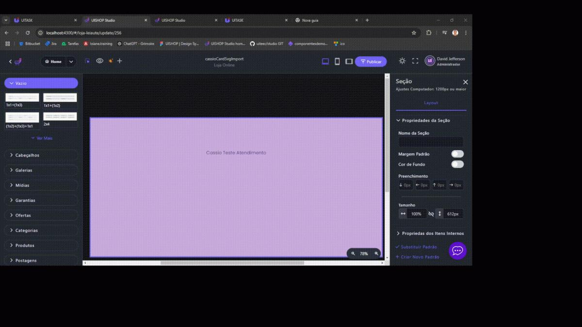Expand the Cabeçalhos category
This screenshot has height=327, width=582.
pos(41,156)
